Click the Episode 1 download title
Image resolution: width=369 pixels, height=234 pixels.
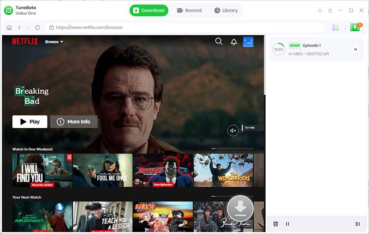(x=312, y=46)
